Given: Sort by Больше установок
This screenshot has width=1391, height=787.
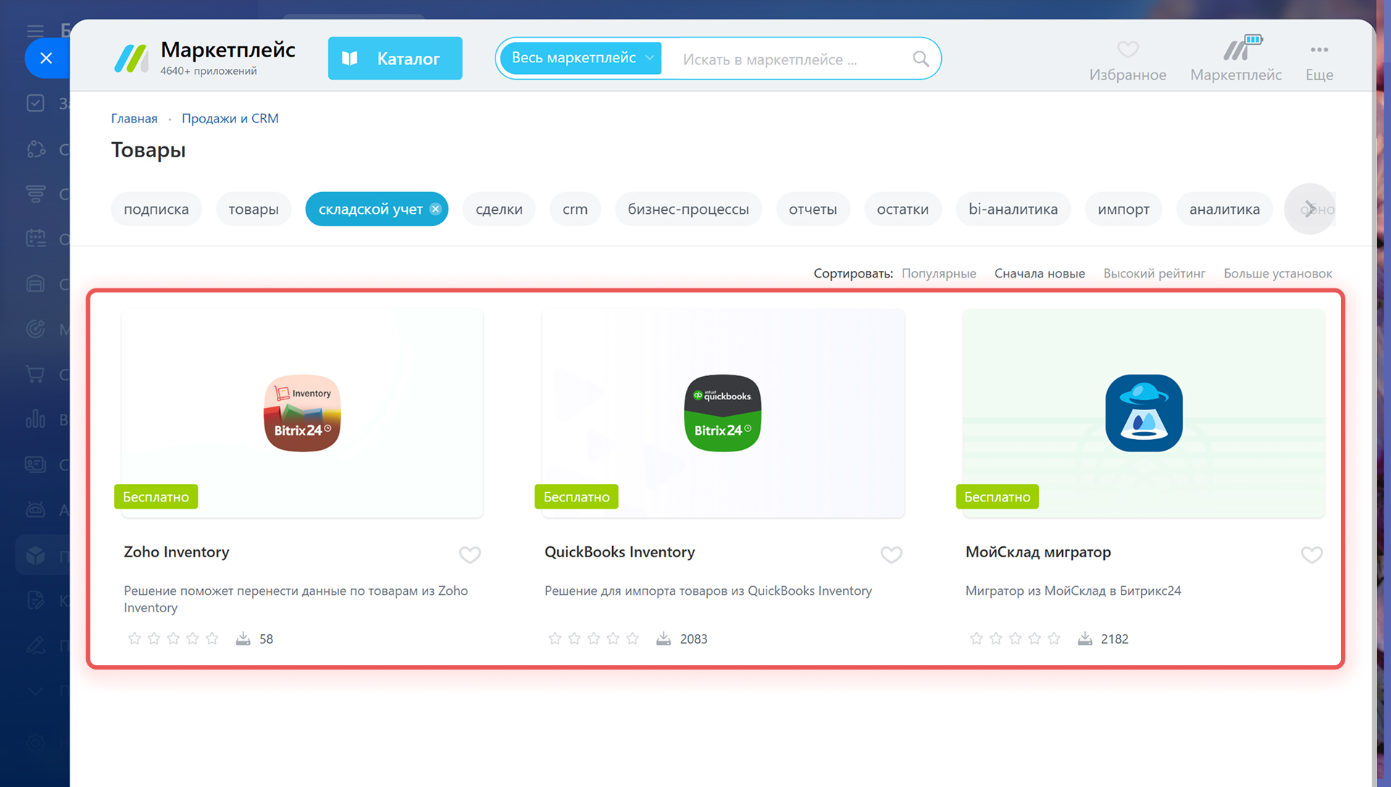Looking at the screenshot, I should (x=1277, y=273).
